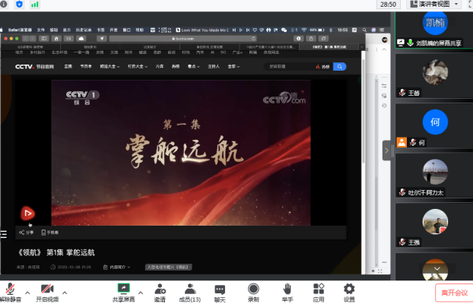Click the 邀请 invite icon

coord(160,290)
